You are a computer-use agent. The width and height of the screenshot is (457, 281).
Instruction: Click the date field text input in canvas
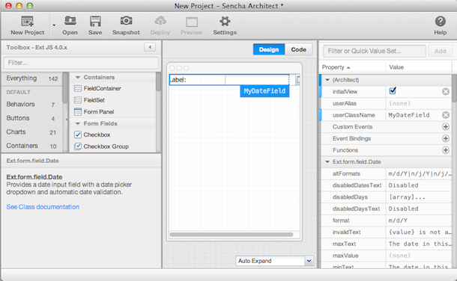pos(257,80)
